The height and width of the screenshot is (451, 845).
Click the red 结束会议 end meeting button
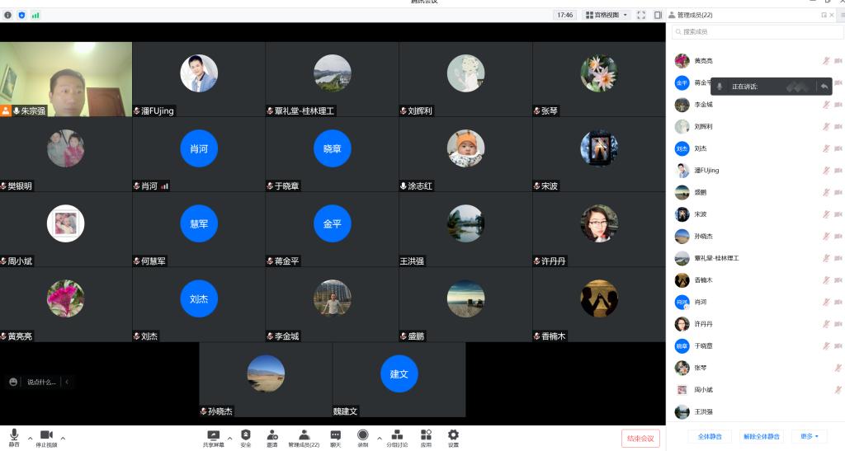pos(640,438)
